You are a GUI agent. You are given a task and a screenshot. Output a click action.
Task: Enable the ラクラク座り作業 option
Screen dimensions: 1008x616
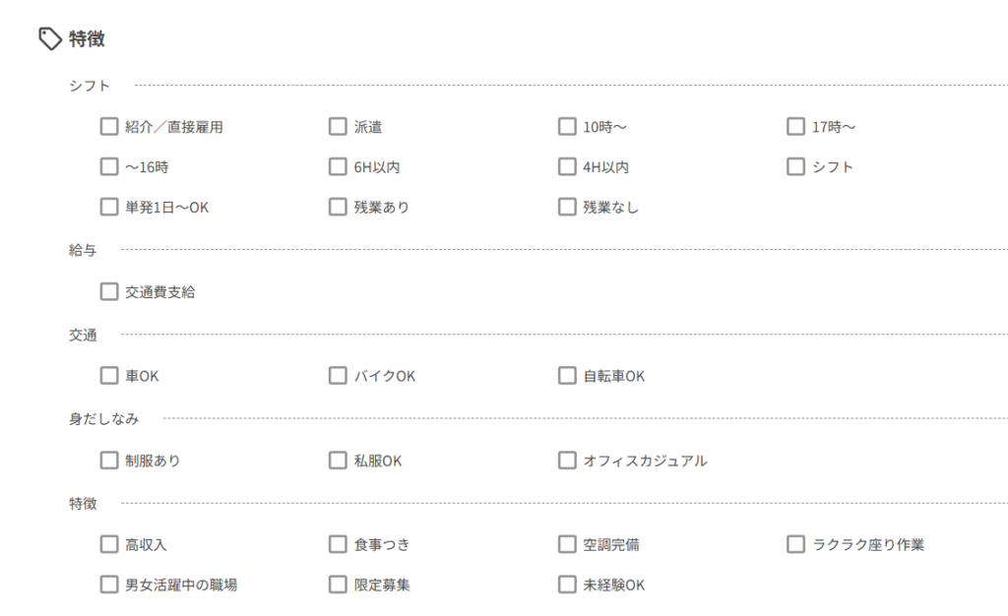[795, 544]
